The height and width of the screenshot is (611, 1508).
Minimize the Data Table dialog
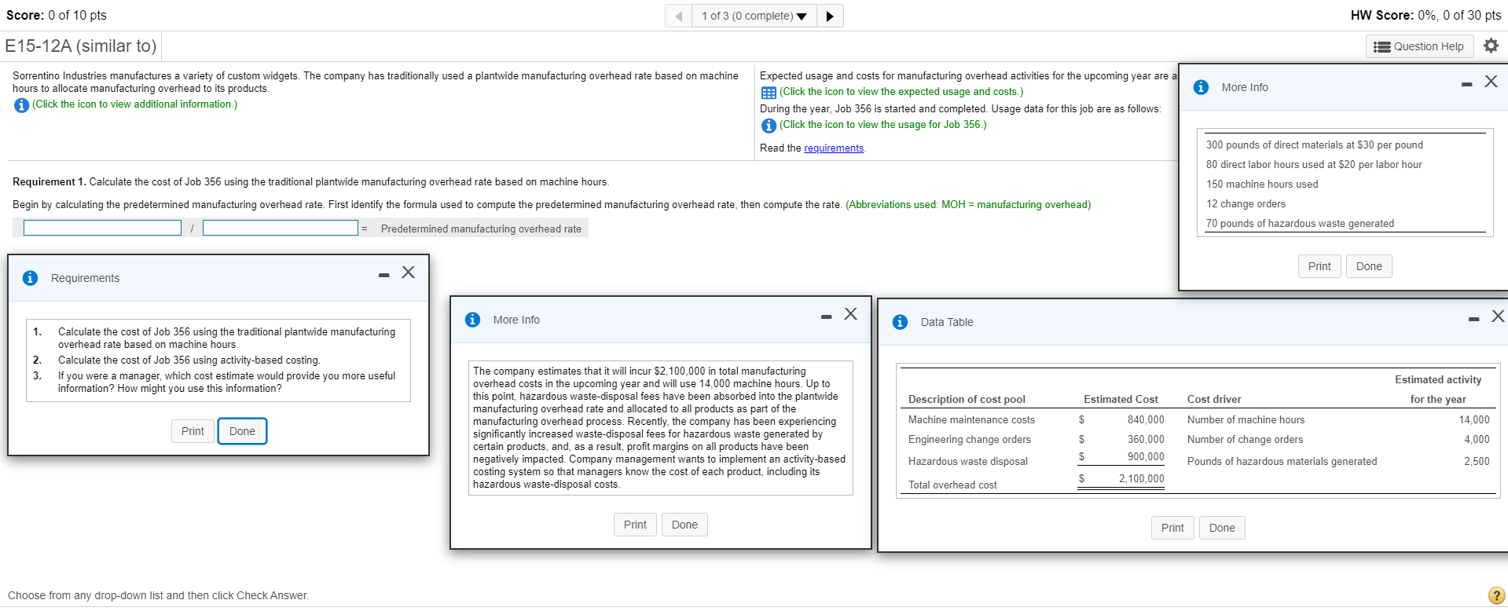tap(1473, 319)
